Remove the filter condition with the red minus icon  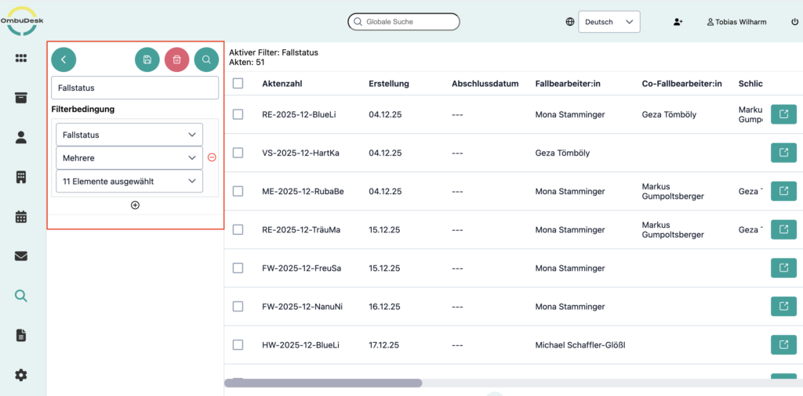212,157
